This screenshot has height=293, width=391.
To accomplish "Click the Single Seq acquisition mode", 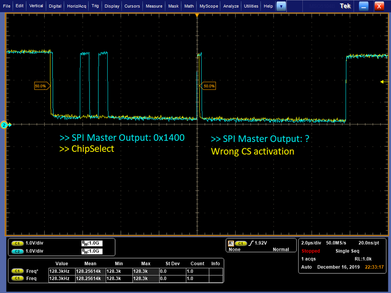I will pos(347,251).
